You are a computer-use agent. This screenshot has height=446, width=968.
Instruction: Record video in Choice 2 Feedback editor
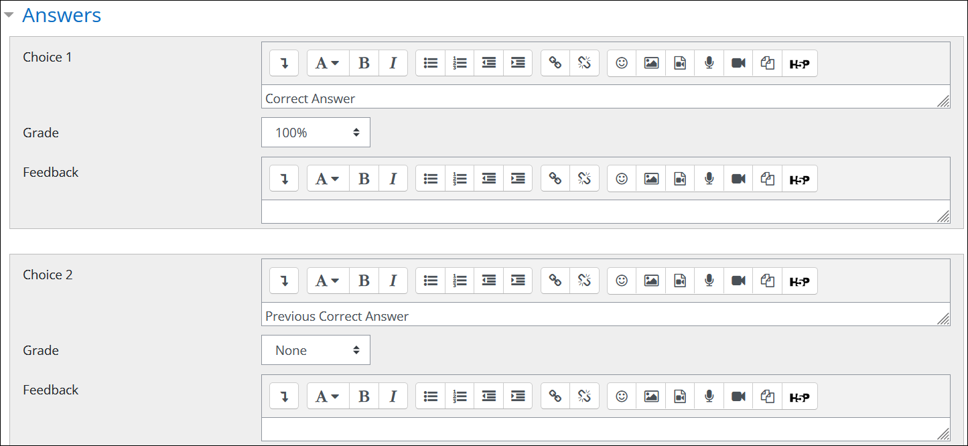738,396
